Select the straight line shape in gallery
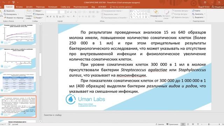224x126 pixels. [x=134, y=11]
